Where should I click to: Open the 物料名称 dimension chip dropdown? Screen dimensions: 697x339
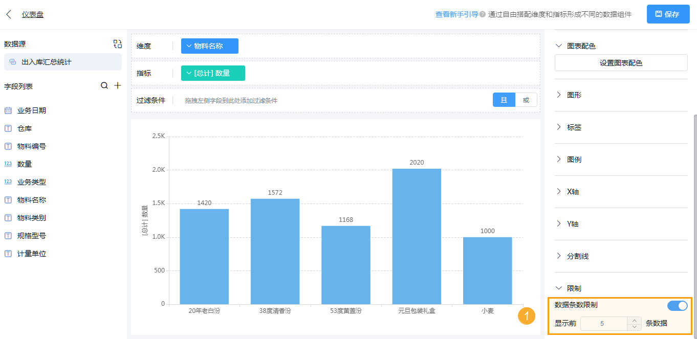coord(188,46)
